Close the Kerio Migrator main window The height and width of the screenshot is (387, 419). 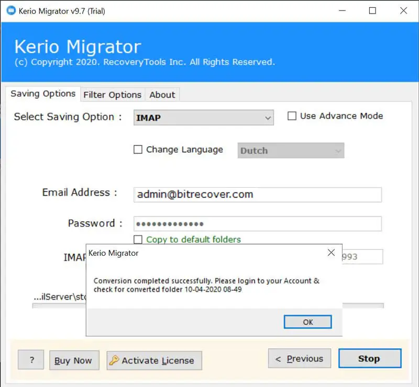(x=403, y=10)
